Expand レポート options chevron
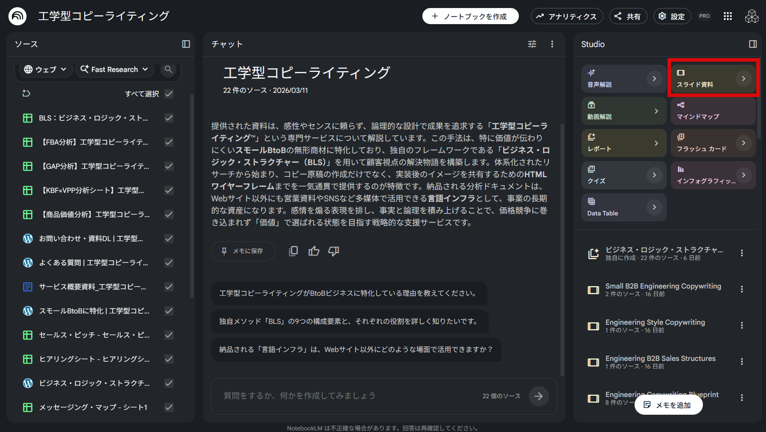766x432 pixels. pyautogui.click(x=656, y=143)
